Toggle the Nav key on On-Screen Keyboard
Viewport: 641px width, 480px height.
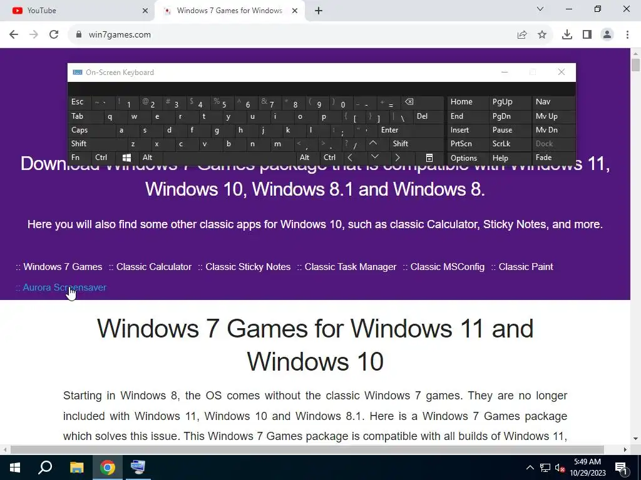(x=553, y=102)
